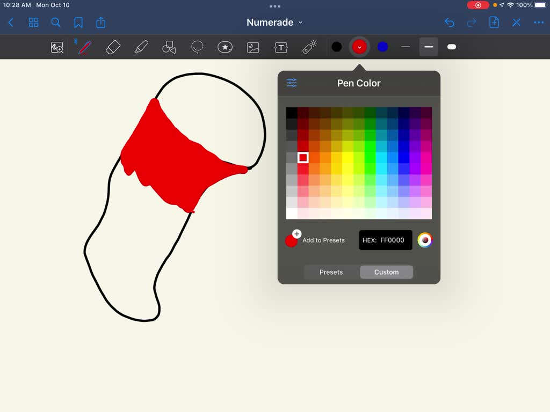Switch to the Custom color tab
Image resolution: width=550 pixels, height=412 pixels.
point(386,272)
